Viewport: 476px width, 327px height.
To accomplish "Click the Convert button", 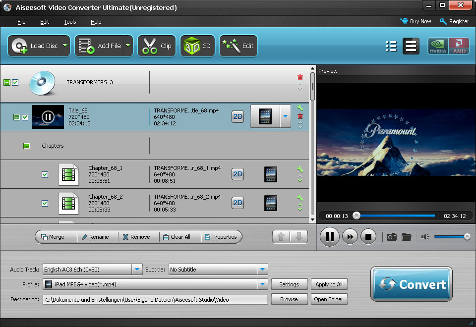I will [412, 284].
